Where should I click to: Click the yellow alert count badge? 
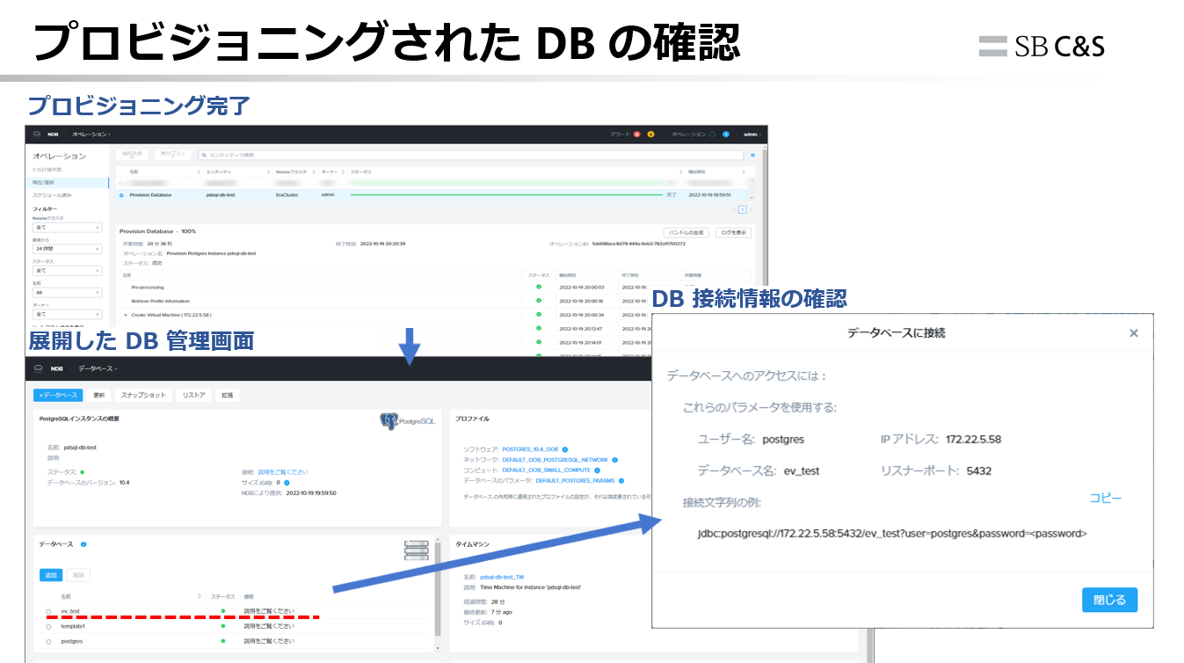tap(650, 135)
